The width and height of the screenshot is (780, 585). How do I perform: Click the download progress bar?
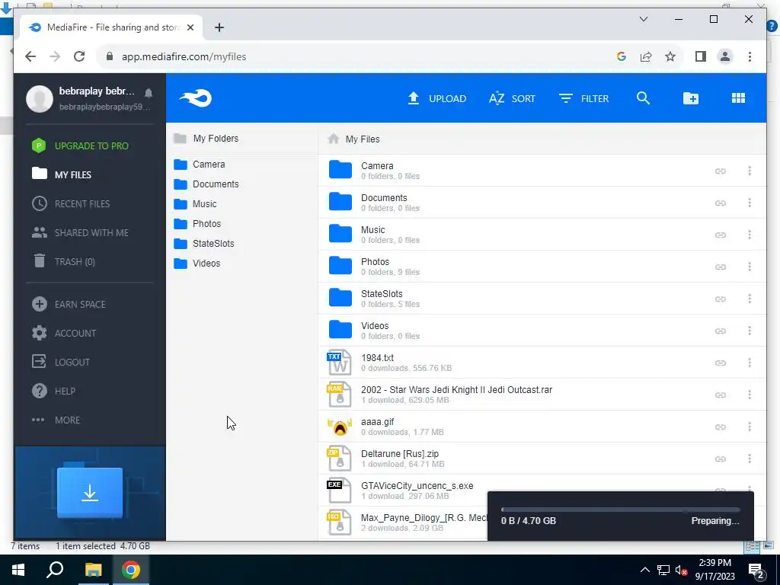(620, 510)
